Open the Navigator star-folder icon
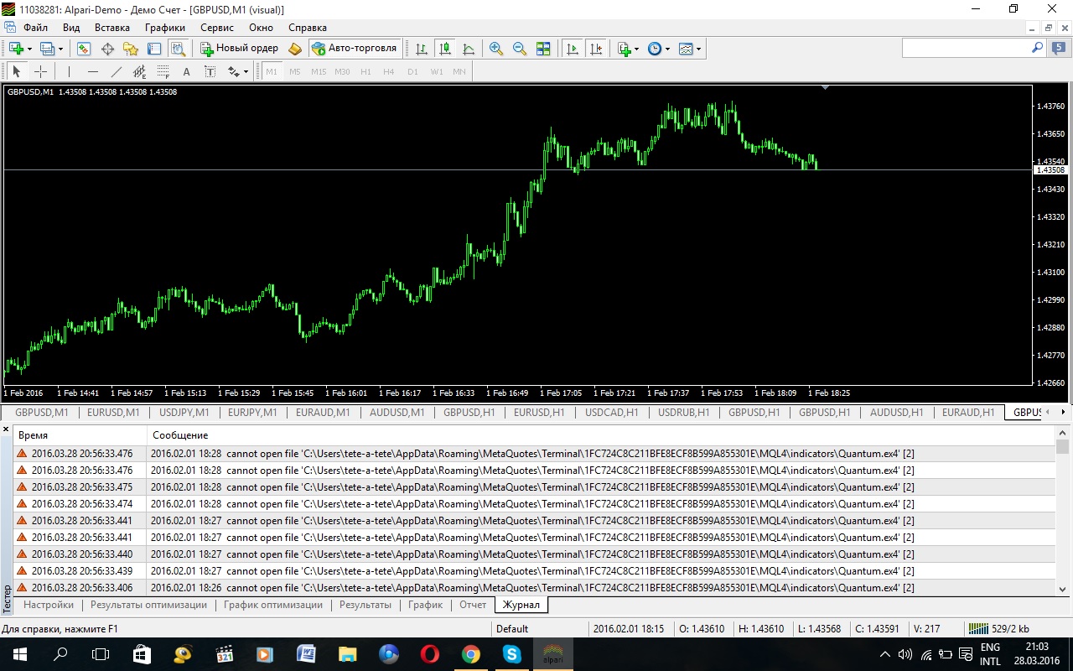Image resolution: width=1073 pixels, height=671 pixels. [131, 49]
